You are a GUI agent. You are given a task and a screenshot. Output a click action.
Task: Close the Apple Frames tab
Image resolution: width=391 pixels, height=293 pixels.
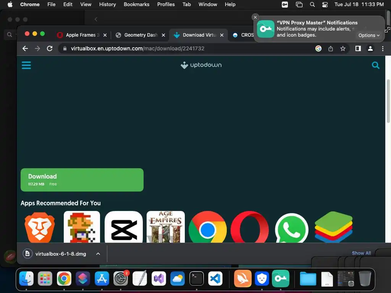[105, 35]
